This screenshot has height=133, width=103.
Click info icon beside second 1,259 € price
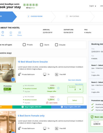coord(58,99)
